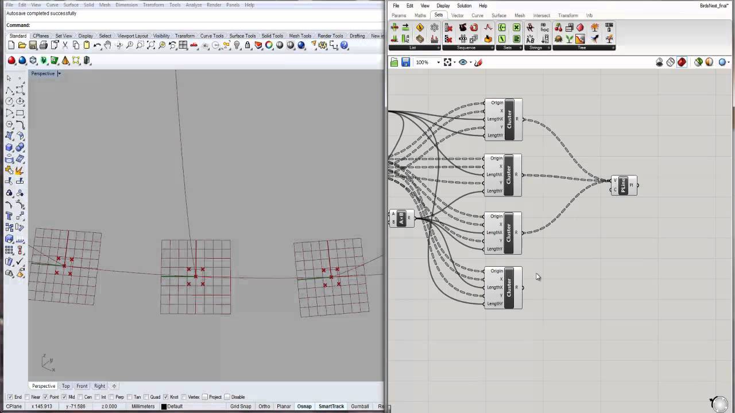Select the Text tool in Rhino left sidebar

click(9, 216)
